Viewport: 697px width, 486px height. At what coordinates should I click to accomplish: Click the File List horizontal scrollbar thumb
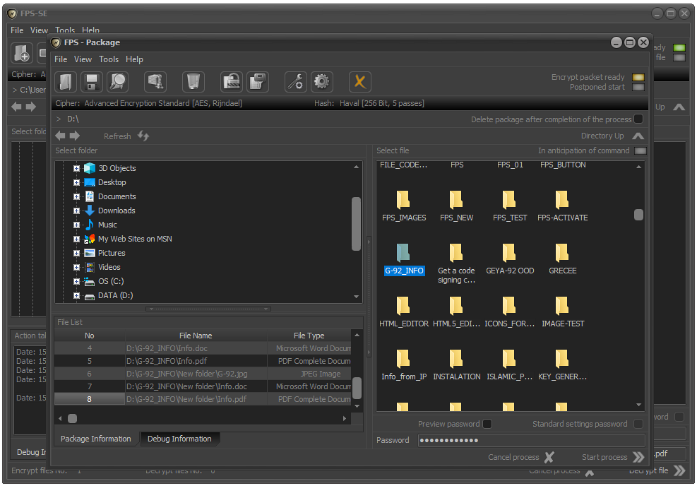(x=72, y=418)
